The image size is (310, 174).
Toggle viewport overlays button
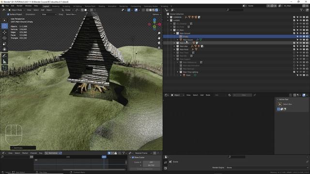136,10
